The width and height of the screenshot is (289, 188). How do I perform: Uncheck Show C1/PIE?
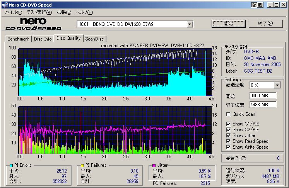[228, 124]
